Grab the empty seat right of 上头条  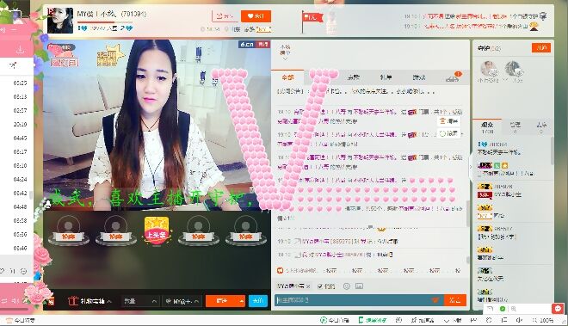pos(198,231)
